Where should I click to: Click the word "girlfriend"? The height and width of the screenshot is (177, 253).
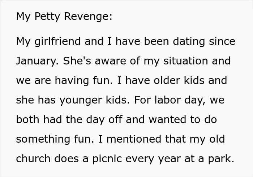pyautogui.click(x=57, y=42)
